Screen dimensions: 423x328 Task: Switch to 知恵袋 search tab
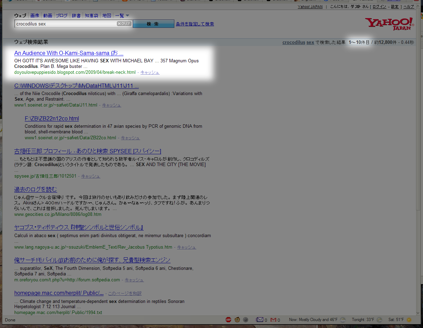(x=91, y=15)
